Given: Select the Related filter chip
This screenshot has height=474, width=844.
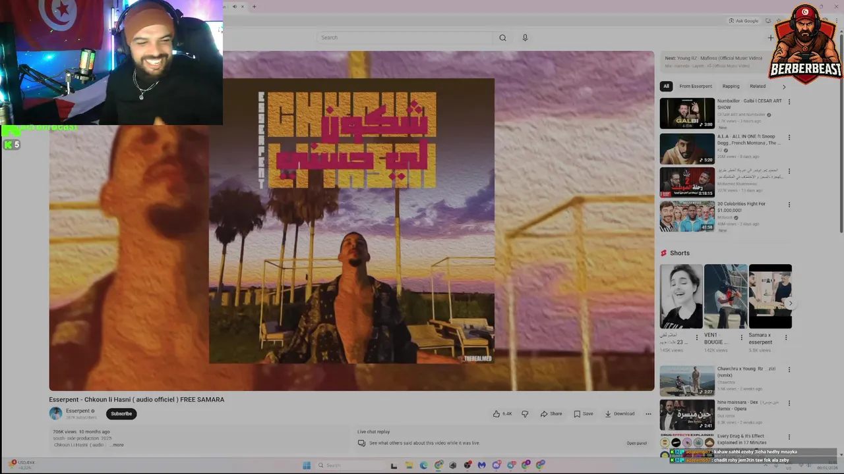Looking at the screenshot, I should pos(758,86).
